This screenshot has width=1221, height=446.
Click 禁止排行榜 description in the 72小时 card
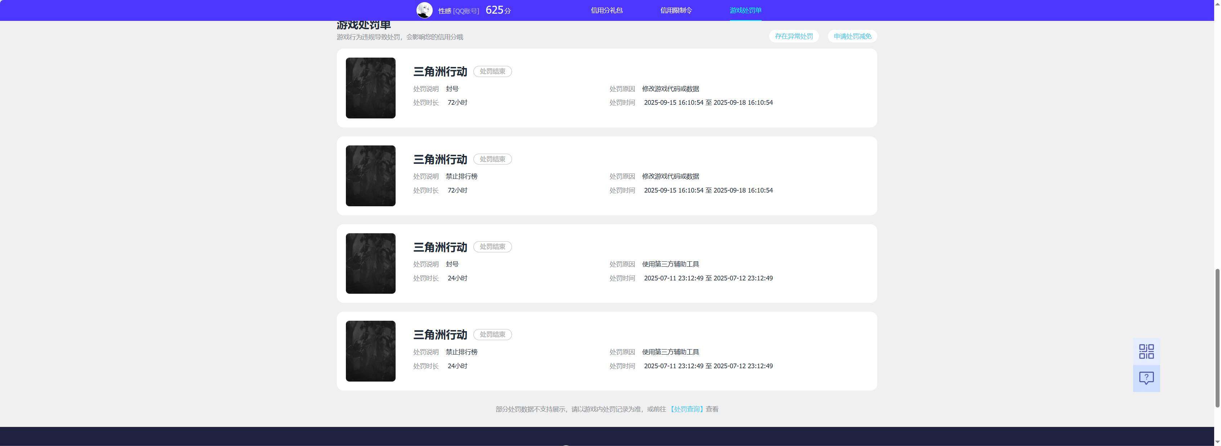[461, 176]
